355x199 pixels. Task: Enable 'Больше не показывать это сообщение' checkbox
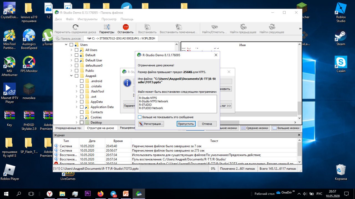click(x=140, y=117)
